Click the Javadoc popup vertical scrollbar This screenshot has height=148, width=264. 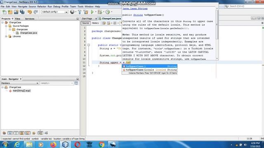217,25
